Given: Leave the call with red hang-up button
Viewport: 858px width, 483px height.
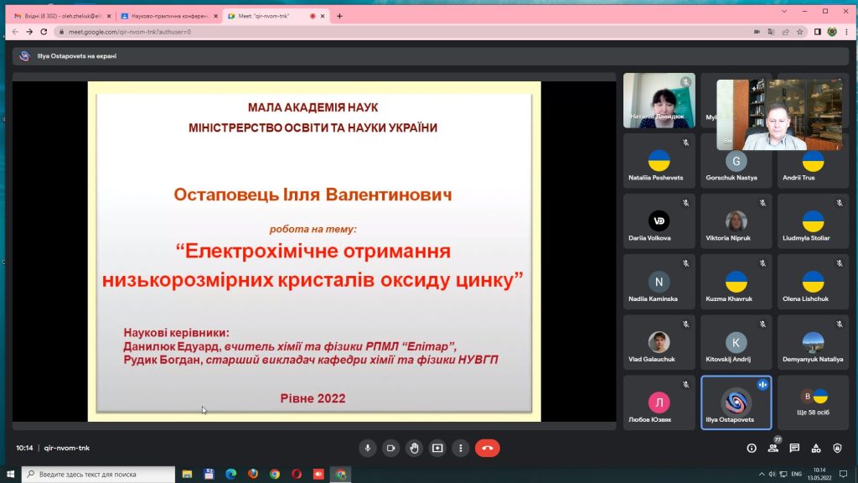Looking at the screenshot, I should coord(487,448).
